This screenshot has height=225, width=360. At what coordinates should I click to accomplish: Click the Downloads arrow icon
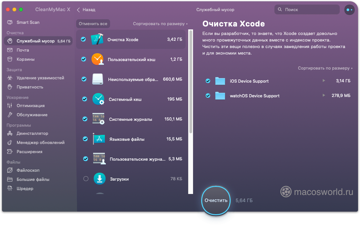click(100, 179)
